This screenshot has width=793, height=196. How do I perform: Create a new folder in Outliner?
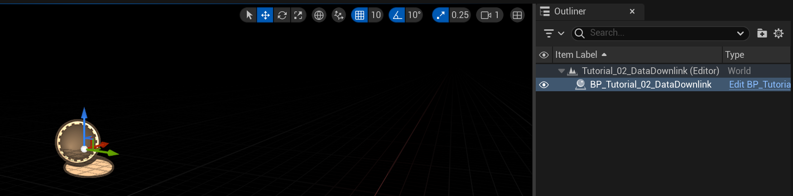[762, 33]
